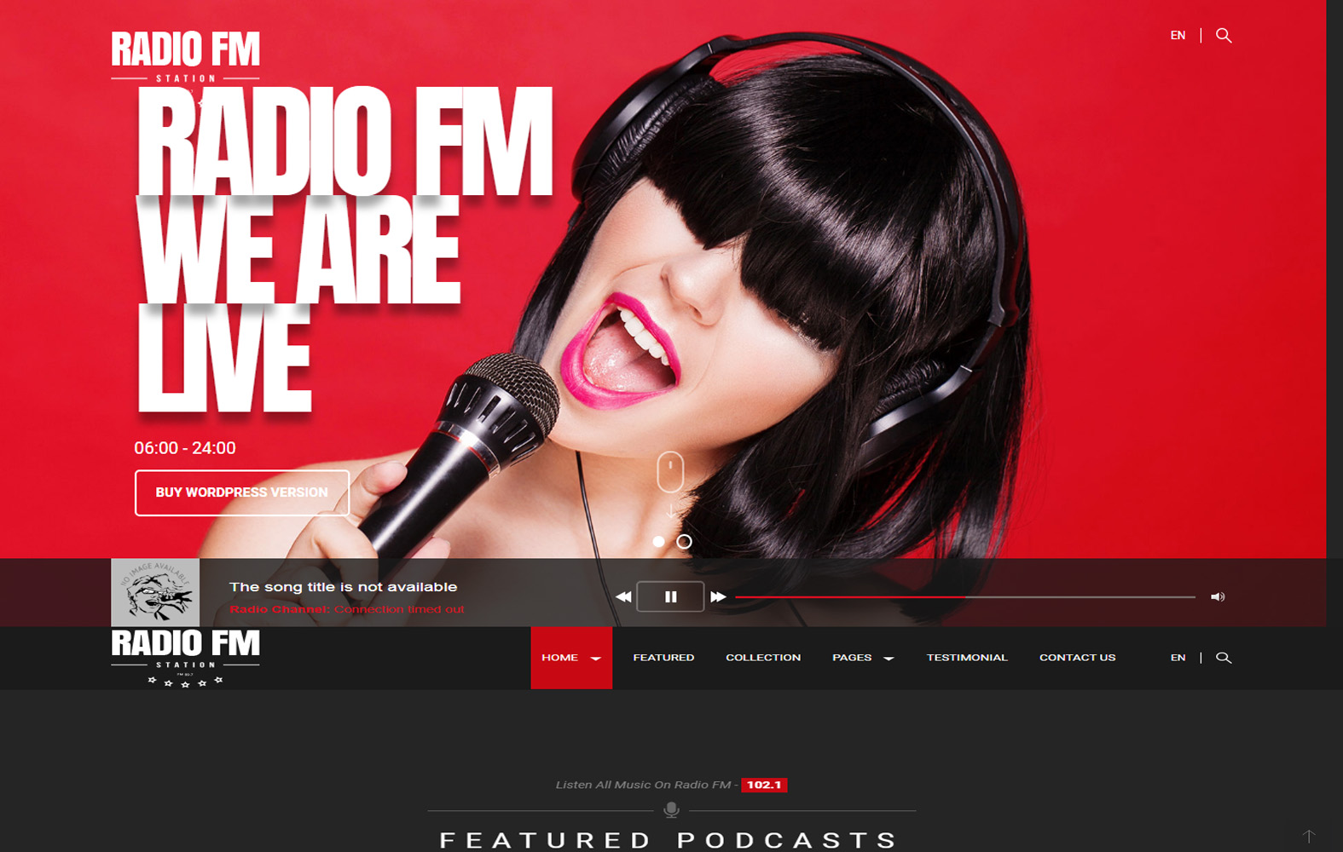Select the first slider dot
Screen dimensions: 1343x852
tap(658, 541)
